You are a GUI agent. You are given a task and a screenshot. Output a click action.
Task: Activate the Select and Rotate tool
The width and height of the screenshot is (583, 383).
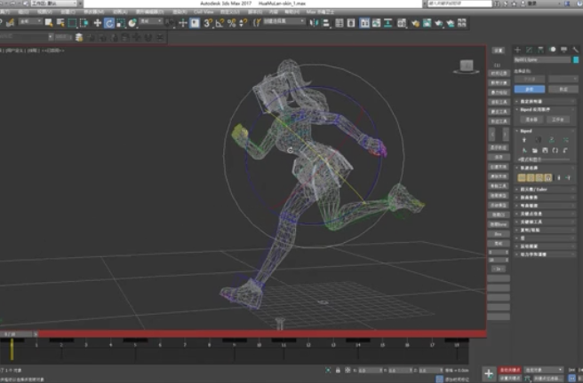[109, 22]
